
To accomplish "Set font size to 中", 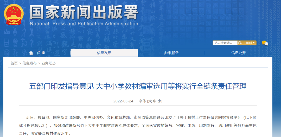I will click(x=155, y=101).
